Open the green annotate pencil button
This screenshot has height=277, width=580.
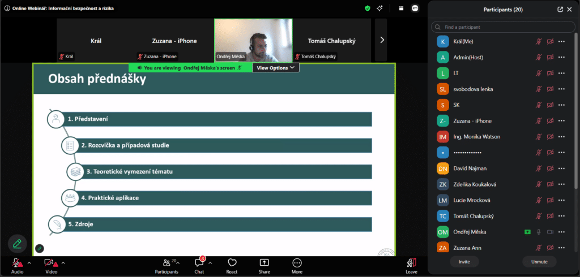click(x=18, y=244)
